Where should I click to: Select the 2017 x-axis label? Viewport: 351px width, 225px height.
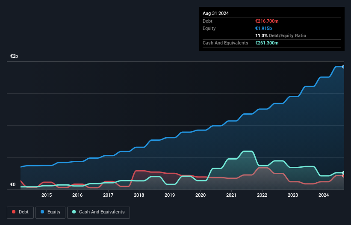[108, 195]
